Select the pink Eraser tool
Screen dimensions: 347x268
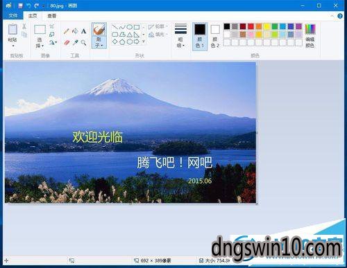coord(67,42)
